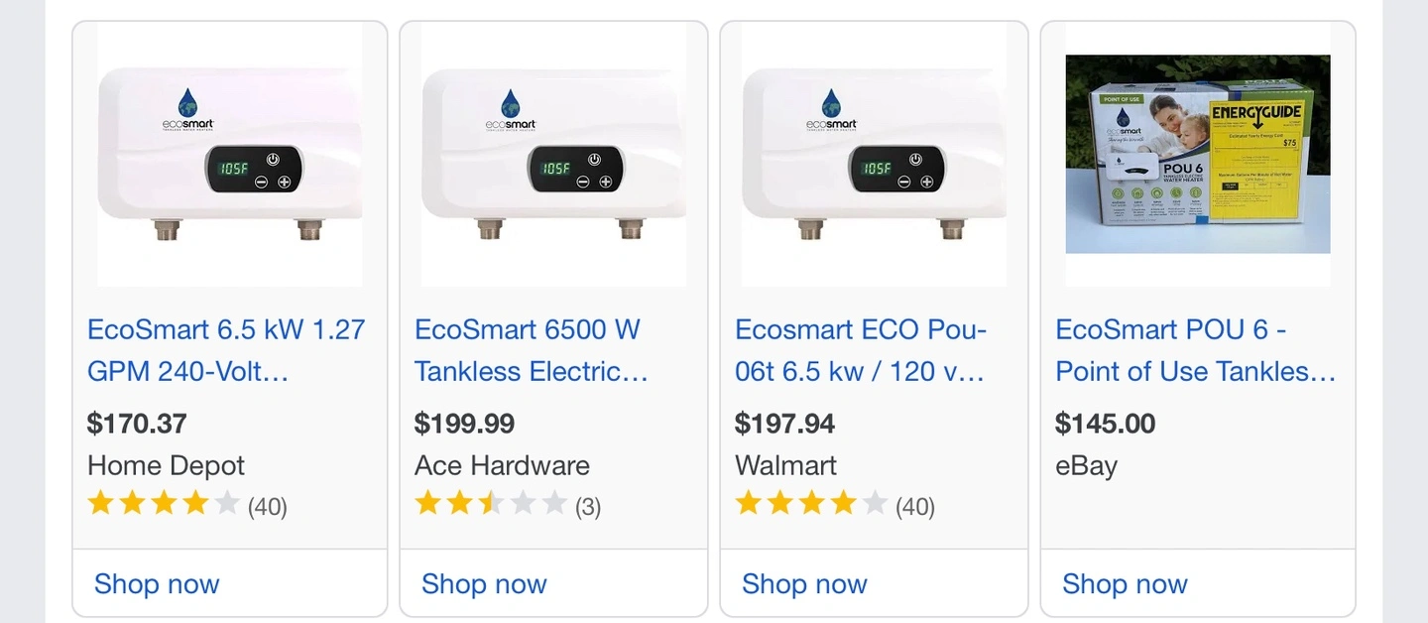Click the Walmart seller name
Image resolution: width=1428 pixels, height=623 pixels.
coord(785,465)
